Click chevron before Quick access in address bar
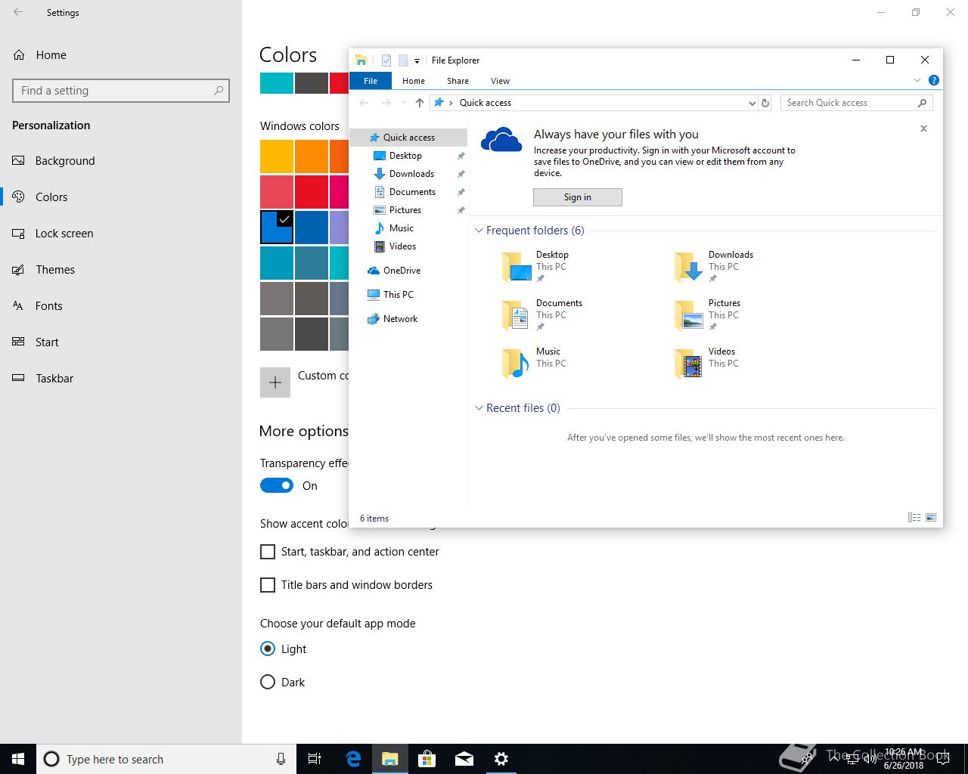Viewport: 968px width, 774px height. pyautogui.click(x=451, y=103)
